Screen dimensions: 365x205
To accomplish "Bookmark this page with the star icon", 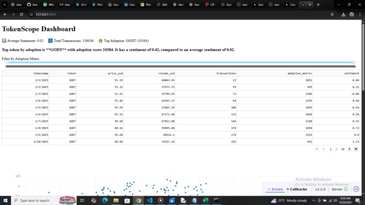I will click(332, 14).
